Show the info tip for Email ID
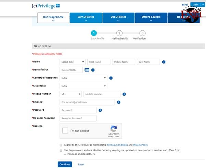Viewport: 206px width, 168px height. [119, 102]
